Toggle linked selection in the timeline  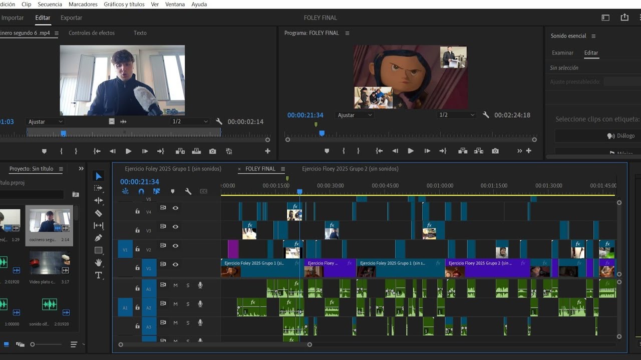click(157, 191)
